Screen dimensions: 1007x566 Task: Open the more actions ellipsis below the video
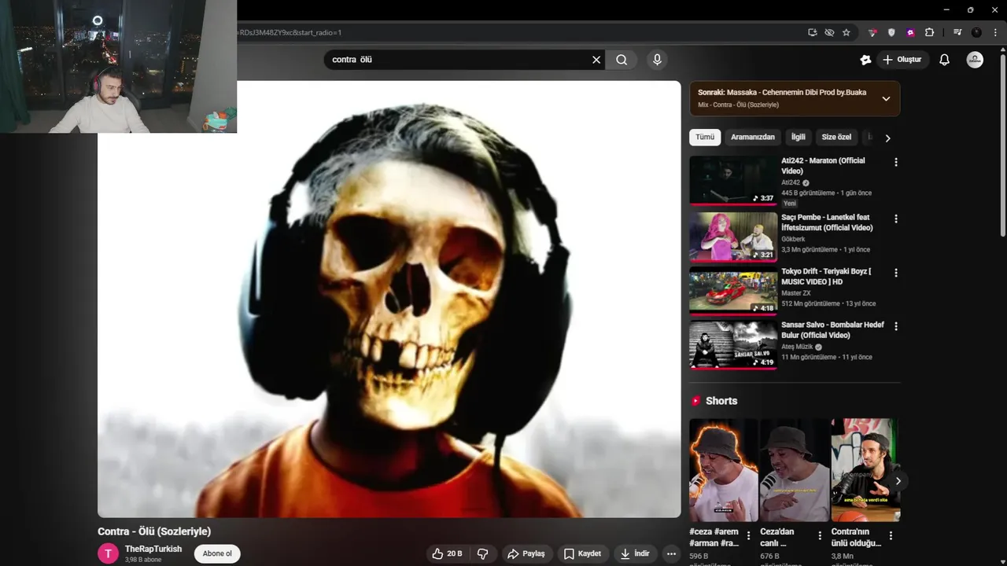pos(671,553)
